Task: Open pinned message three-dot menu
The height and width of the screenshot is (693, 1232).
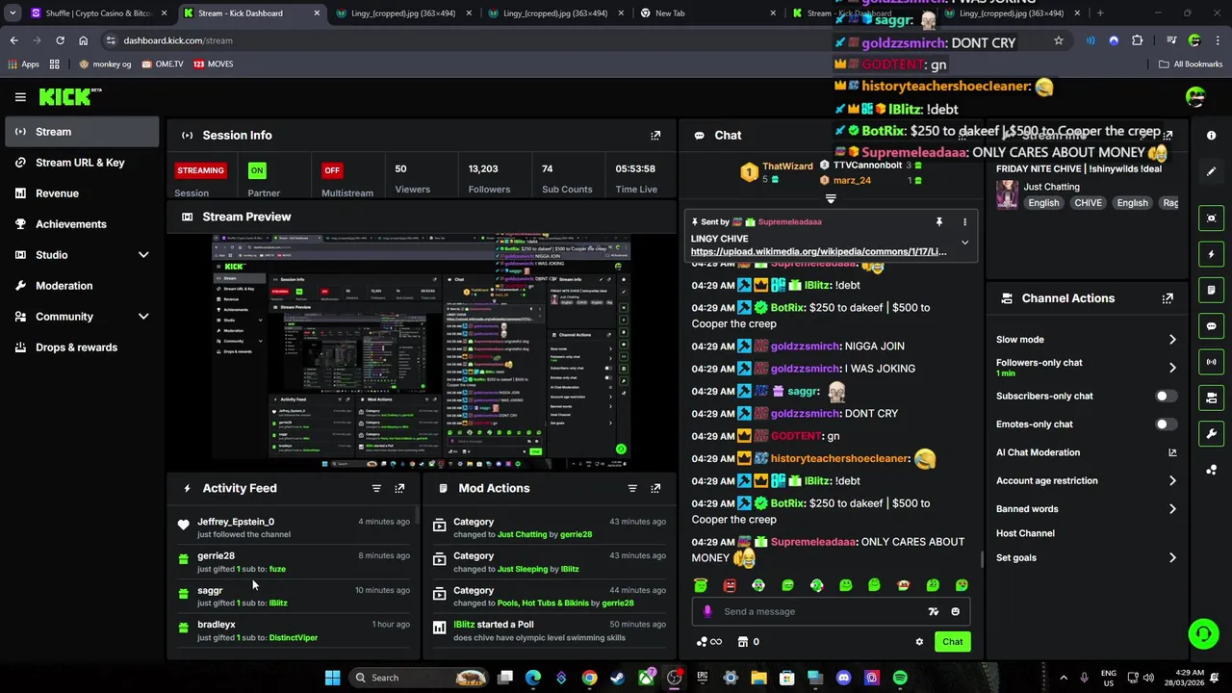Action: click(964, 222)
